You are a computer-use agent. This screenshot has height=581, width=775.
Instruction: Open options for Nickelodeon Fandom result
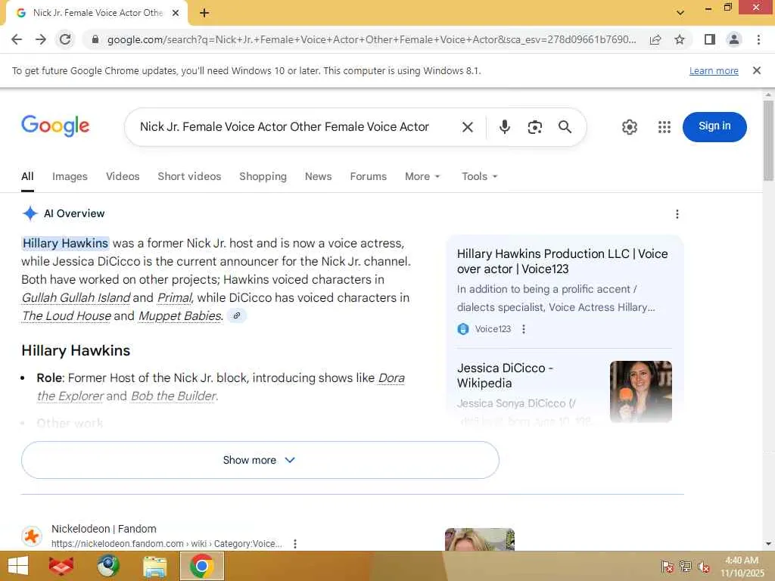coord(295,543)
